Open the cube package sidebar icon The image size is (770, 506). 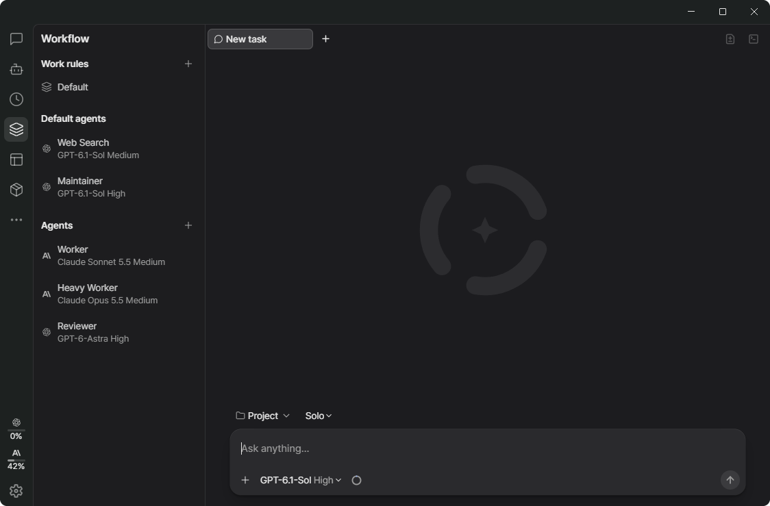tap(16, 190)
